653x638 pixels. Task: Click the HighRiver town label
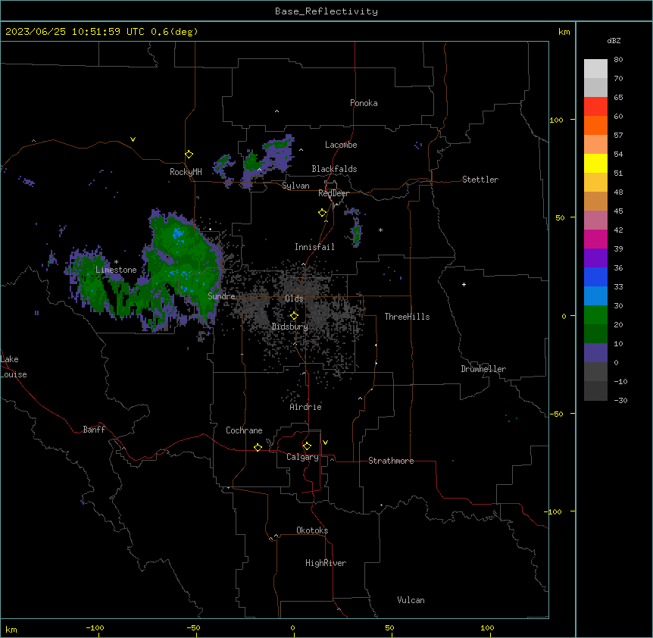tap(326, 563)
